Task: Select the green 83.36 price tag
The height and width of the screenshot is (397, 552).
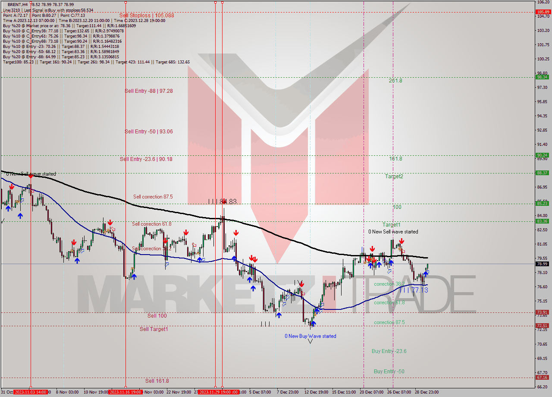Action: pyautogui.click(x=542, y=221)
